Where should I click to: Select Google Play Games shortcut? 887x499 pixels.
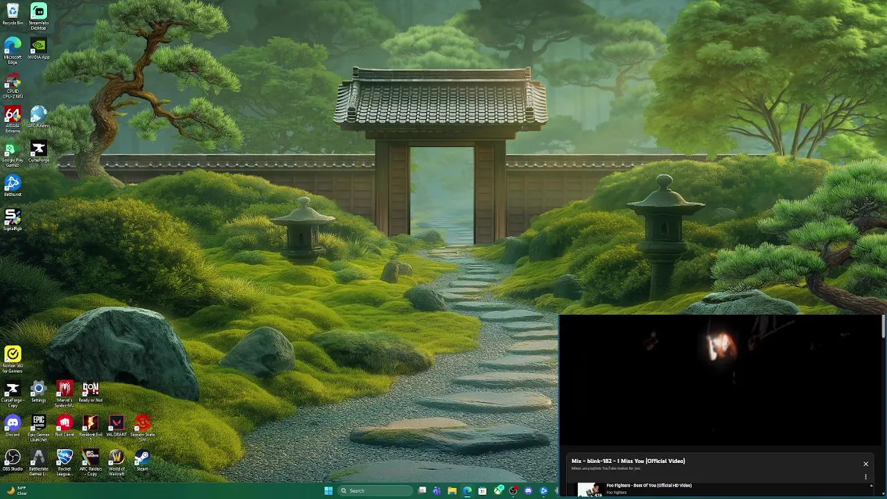(x=12, y=154)
